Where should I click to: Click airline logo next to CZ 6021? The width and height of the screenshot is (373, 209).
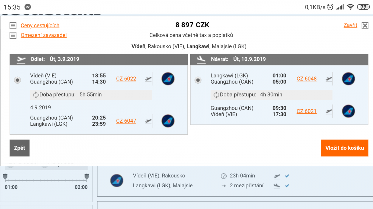[348, 111]
